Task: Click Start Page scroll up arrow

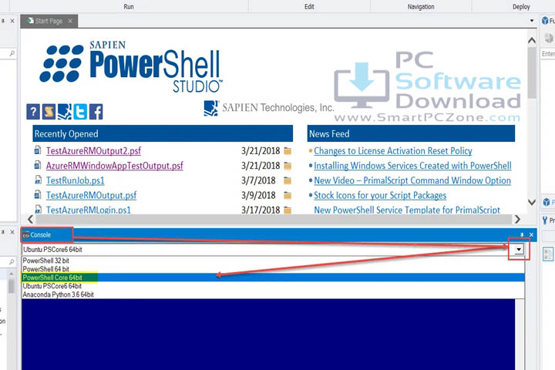Action: pos(532,40)
